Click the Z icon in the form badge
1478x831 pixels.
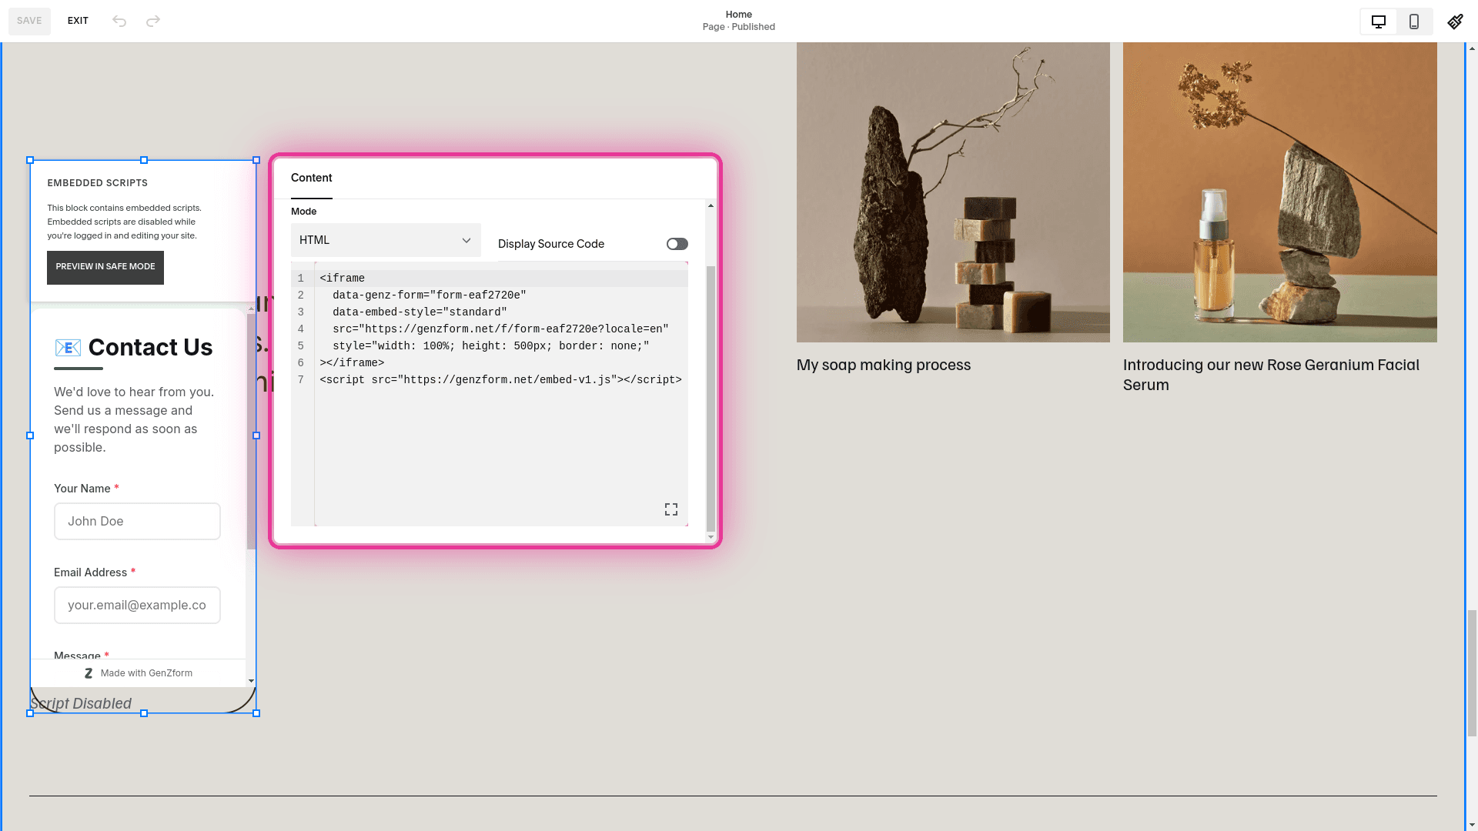(x=89, y=672)
